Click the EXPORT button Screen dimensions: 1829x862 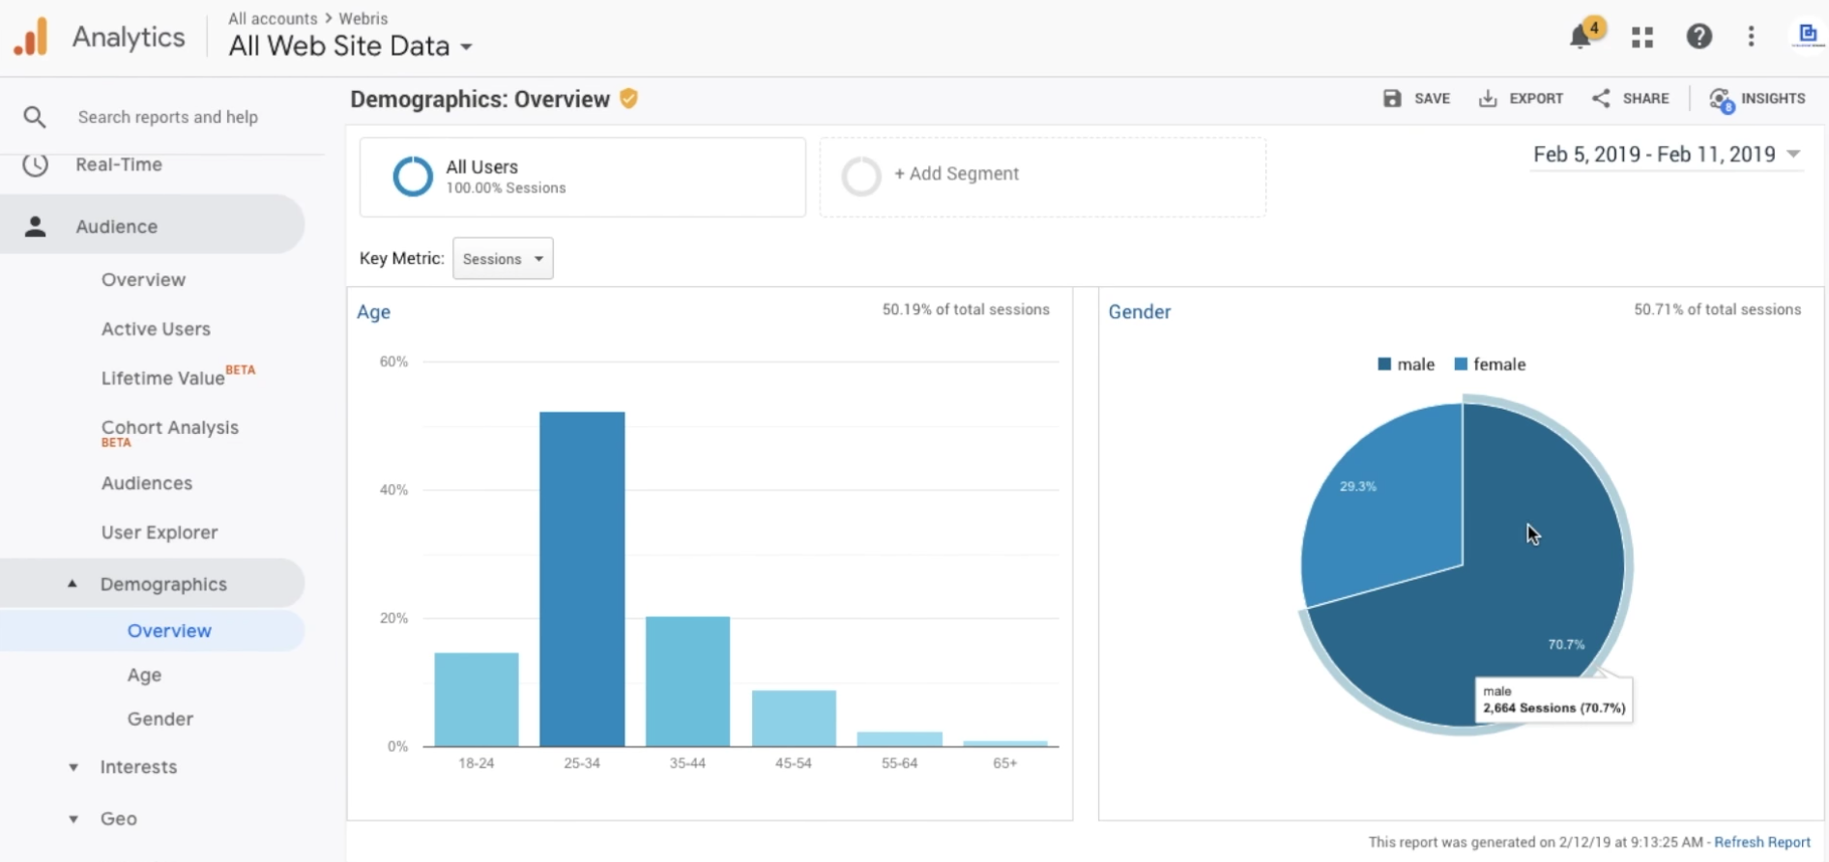click(1521, 99)
